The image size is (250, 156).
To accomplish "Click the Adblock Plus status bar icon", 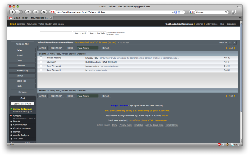I will [x=219, y=144].
